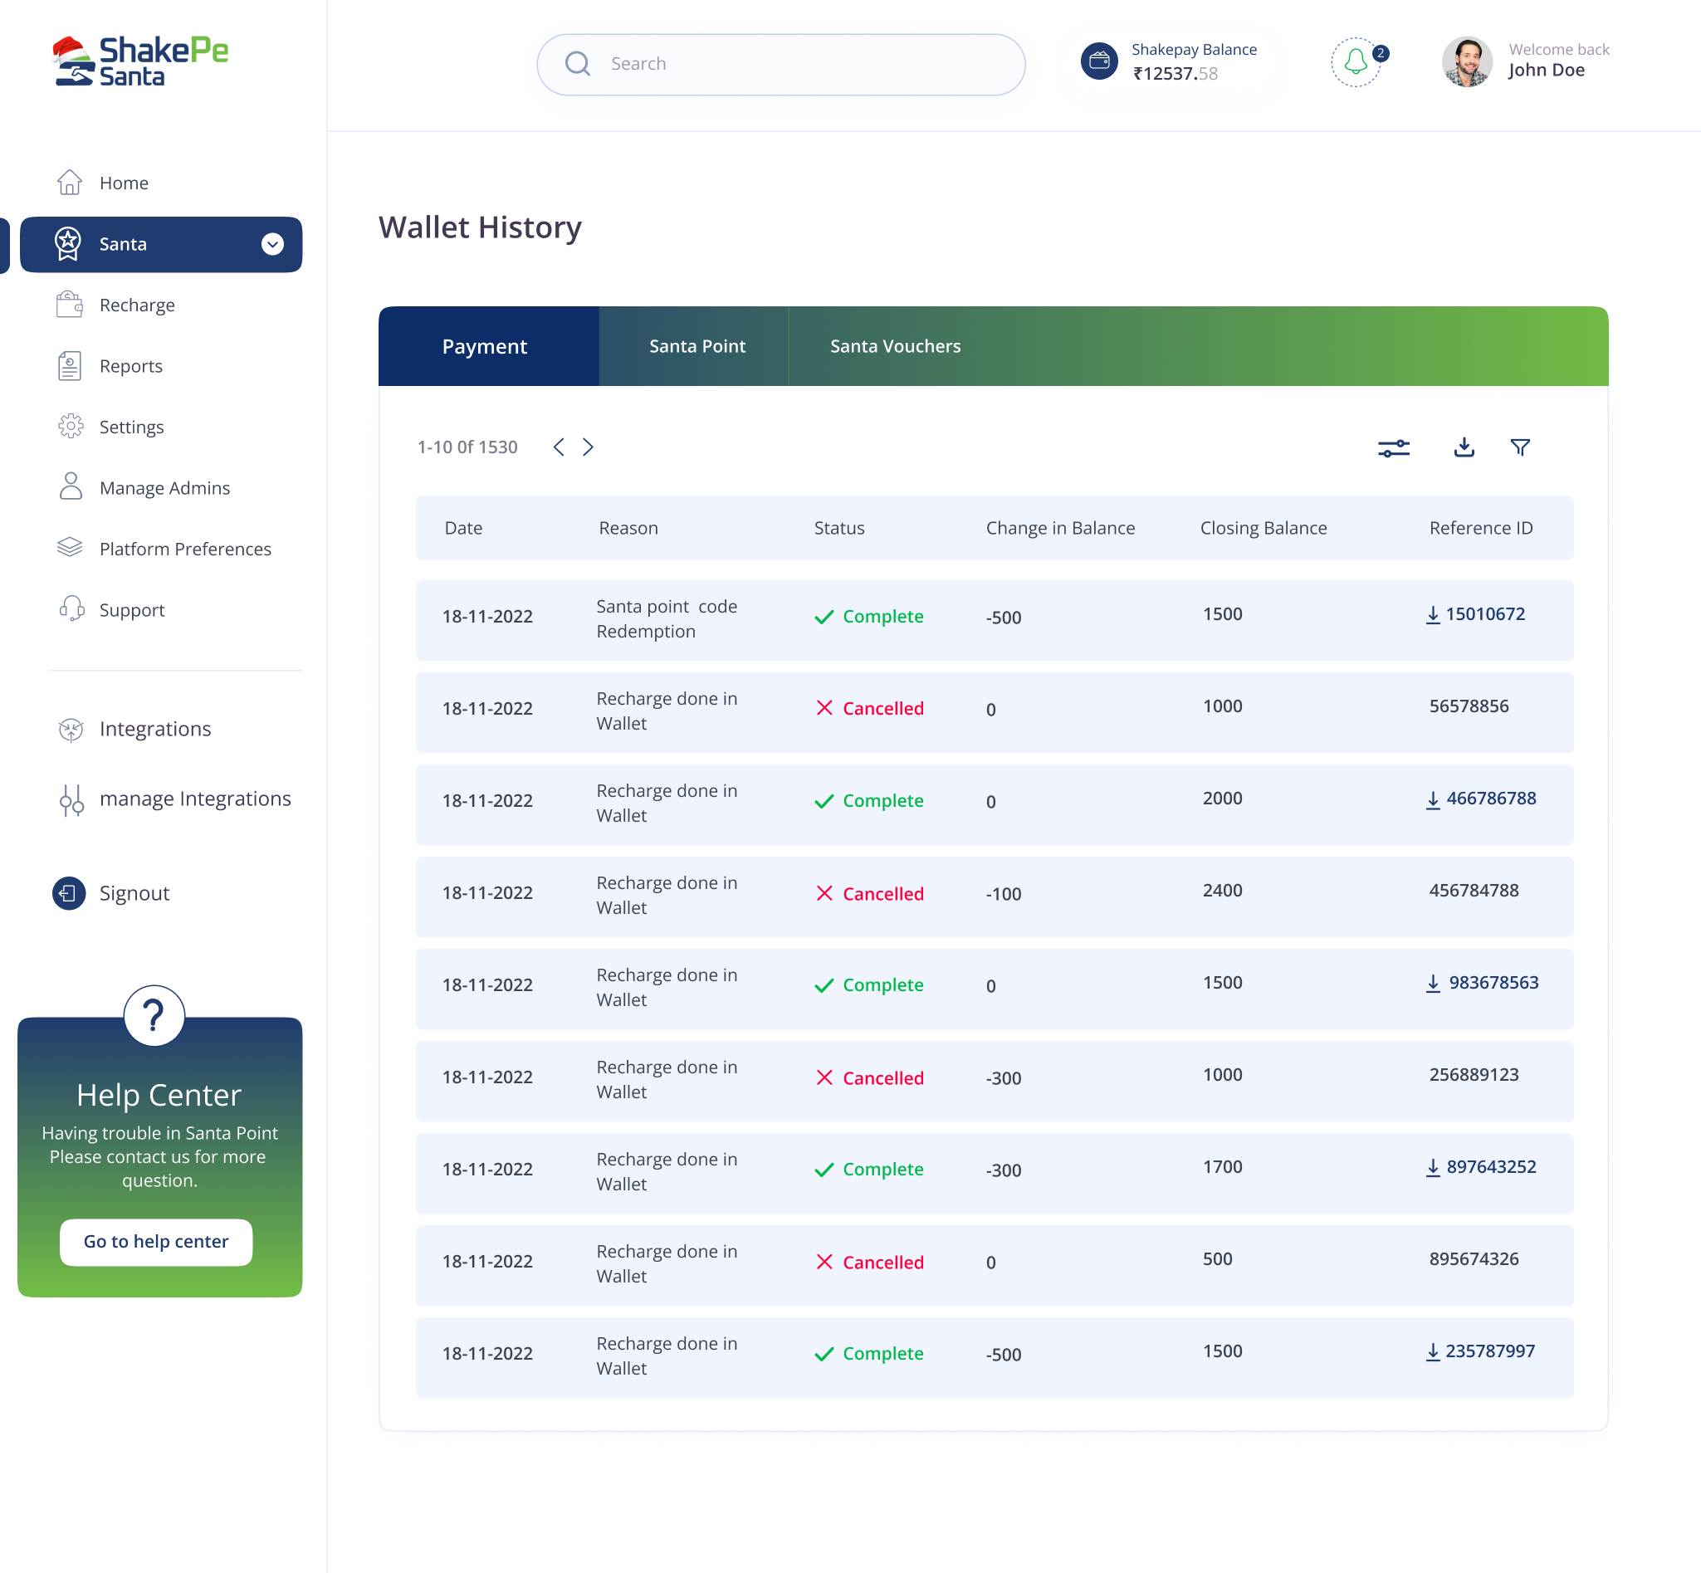This screenshot has width=1701, height=1573.
Task: Click the Help Center question mark icon
Action: (154, 1015)
